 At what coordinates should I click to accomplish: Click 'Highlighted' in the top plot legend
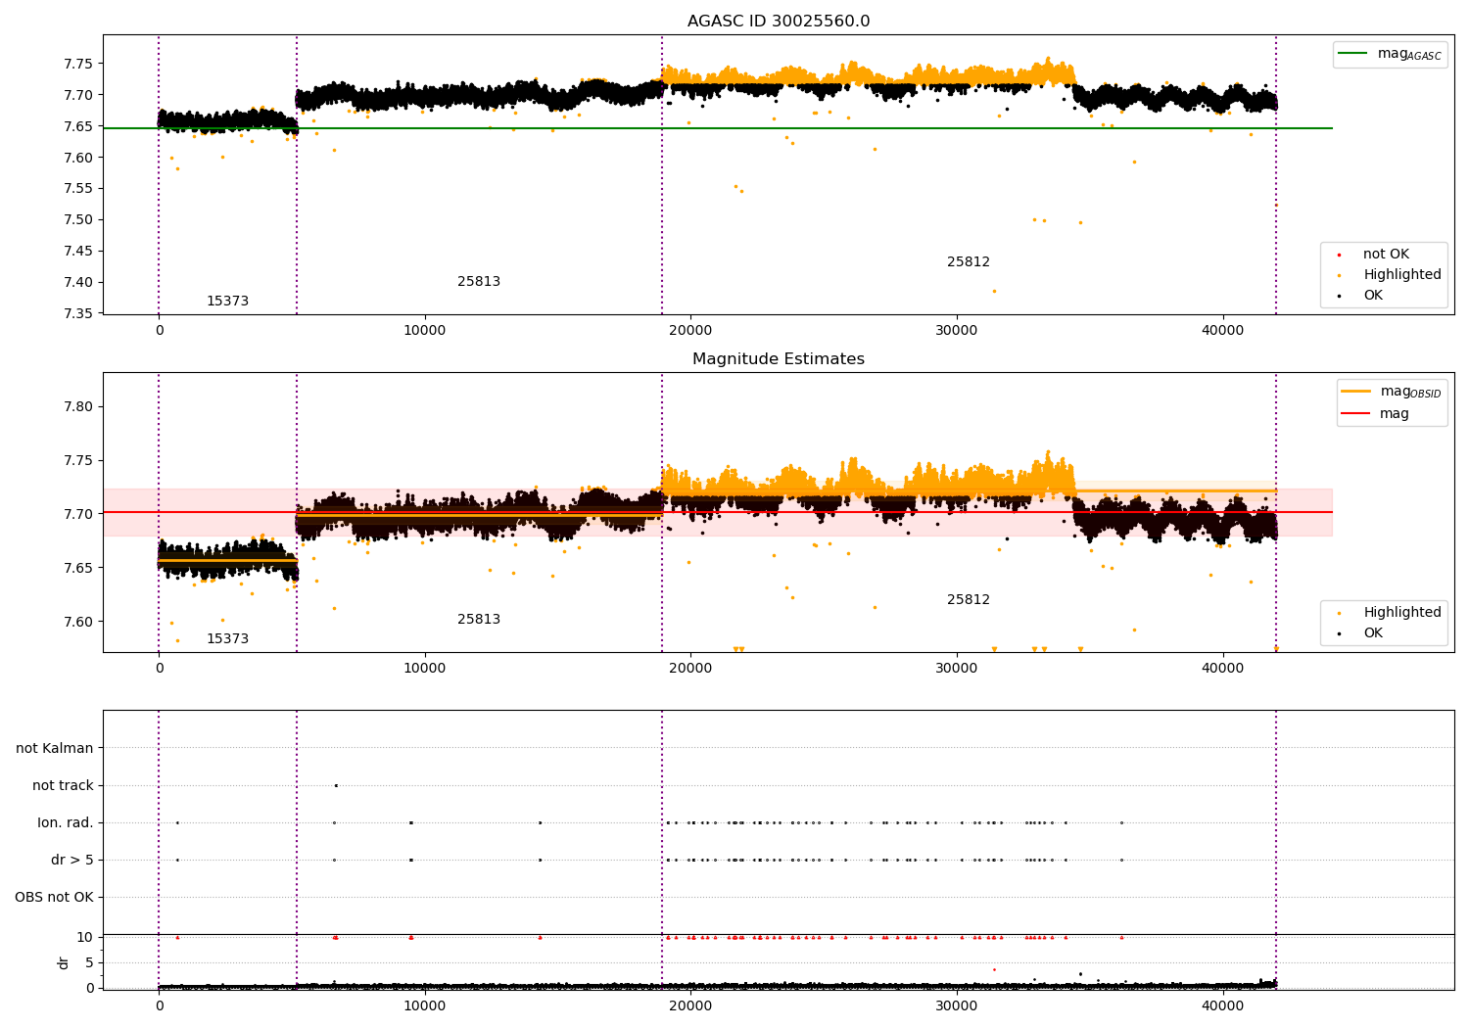[1402, 275]
